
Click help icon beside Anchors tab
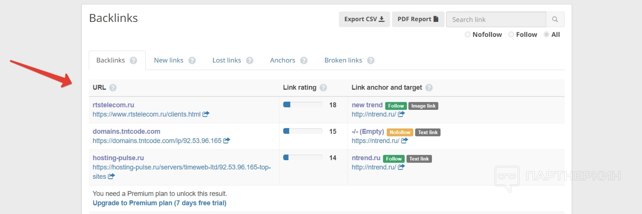(x=304, y=60)
